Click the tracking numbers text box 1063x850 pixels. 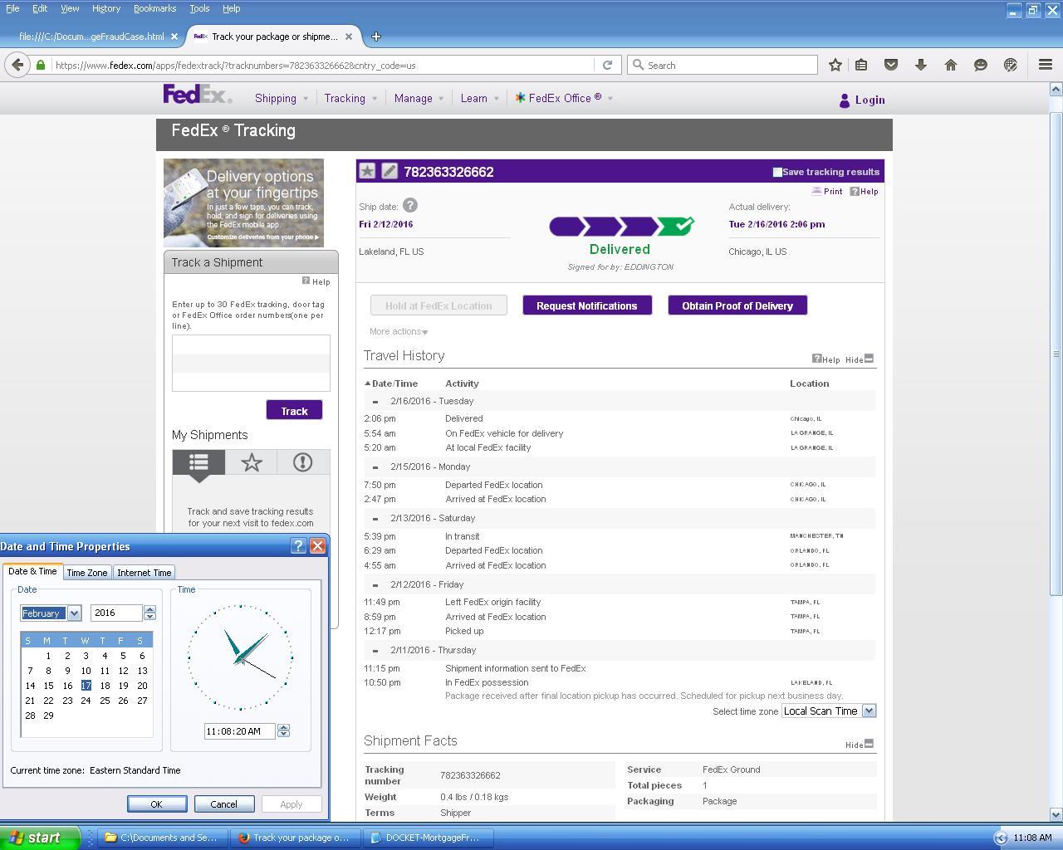[251, 363]
